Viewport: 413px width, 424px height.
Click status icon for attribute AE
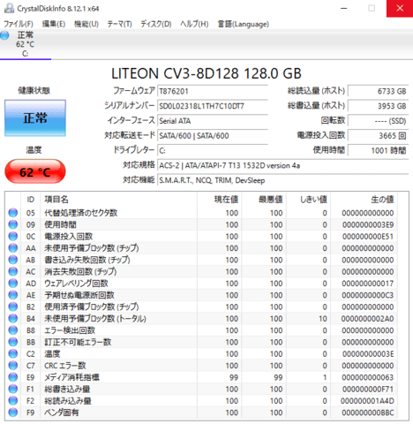tap(13, 295)
